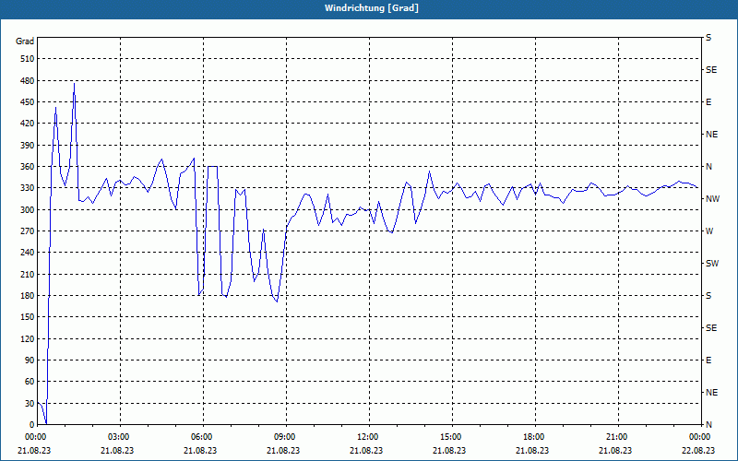Image resolution: width=738 pixels, height=461 pixels.
Task: Select the 18:00 time label
Action: point(532,436)
